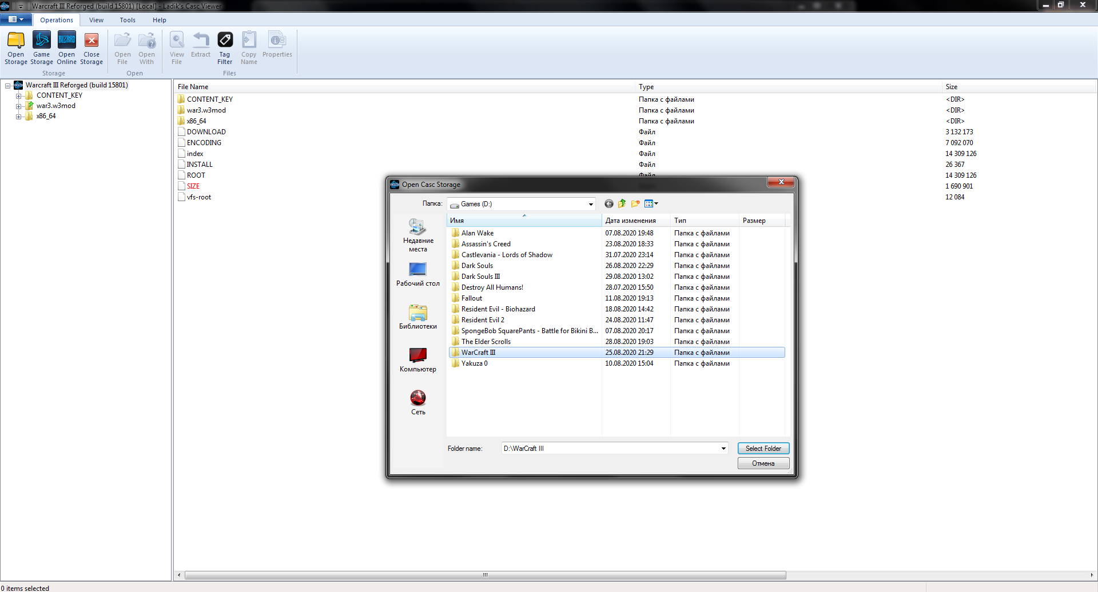Select the Fallout folder
This screenshot has height=592, width=1098.
472,298
